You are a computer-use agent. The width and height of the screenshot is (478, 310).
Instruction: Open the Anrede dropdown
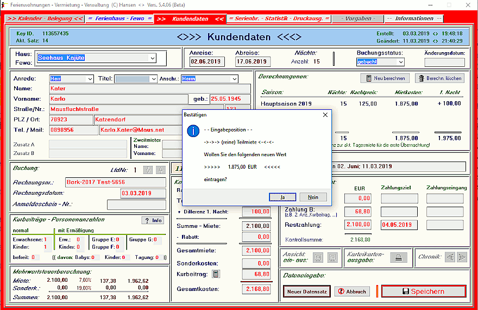(90, 79)
